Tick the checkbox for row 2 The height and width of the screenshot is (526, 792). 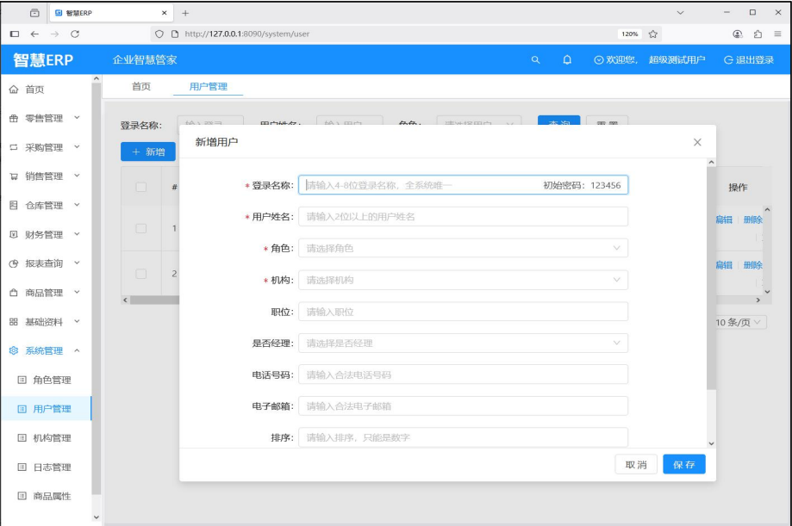coord(141,274)
